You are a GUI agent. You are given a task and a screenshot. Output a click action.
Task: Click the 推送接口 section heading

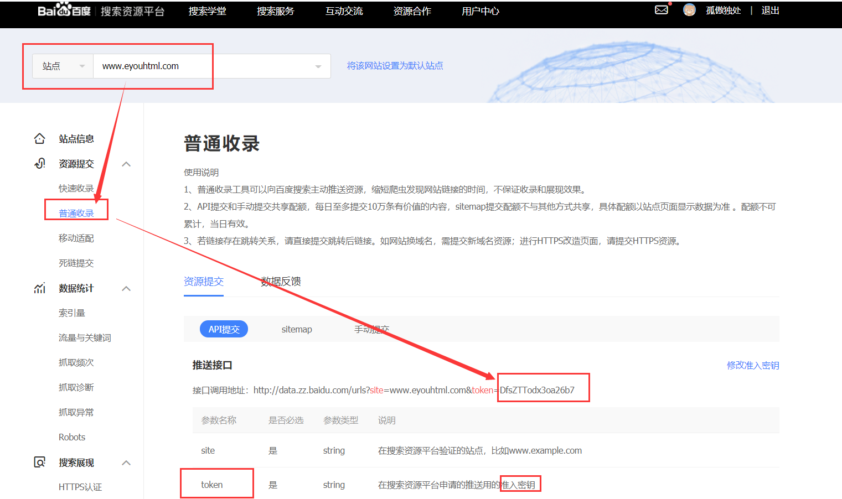point(212,365)
